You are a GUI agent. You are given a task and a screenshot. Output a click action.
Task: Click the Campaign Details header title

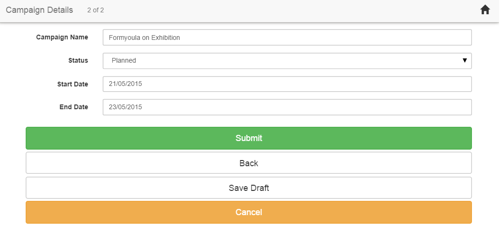(x=39, y=10)
